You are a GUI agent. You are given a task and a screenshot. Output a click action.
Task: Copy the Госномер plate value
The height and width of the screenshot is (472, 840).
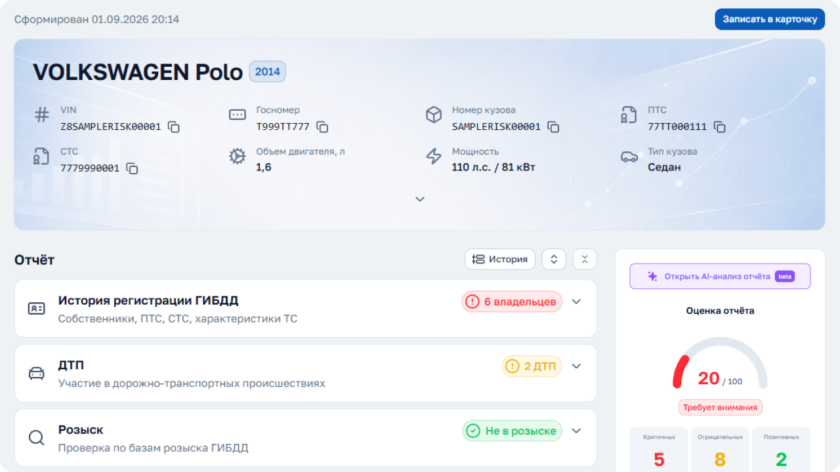coord(322,127)
